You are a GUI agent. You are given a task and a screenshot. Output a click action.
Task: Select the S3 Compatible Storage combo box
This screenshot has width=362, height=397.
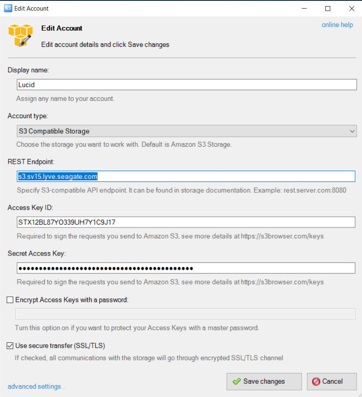(x=186, y=131)
